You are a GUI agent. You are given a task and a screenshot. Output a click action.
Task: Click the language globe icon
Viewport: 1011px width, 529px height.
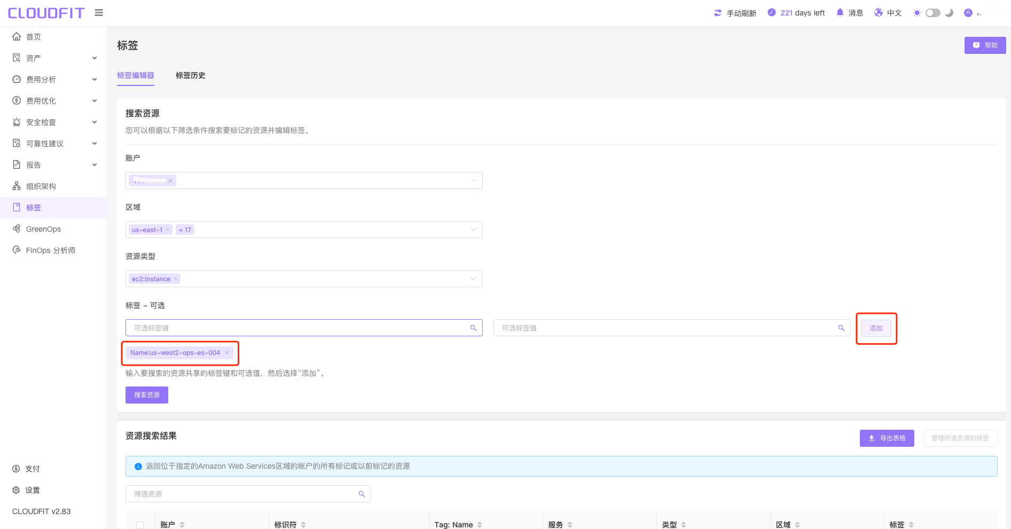point(878,12)
